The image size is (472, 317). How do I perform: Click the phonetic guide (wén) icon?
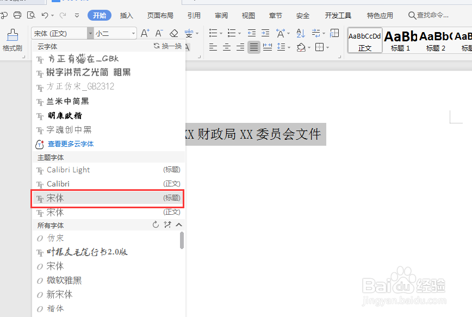(189, 33)
